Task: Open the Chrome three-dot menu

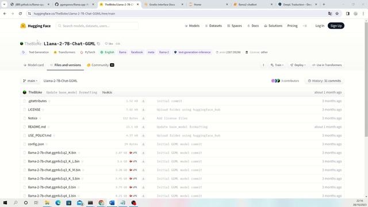Action: point(363,14)
